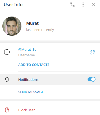This screenshot has height=115, width=100.
Task: Start a voice call with the phone icon
Action: [x=72, y=5]
